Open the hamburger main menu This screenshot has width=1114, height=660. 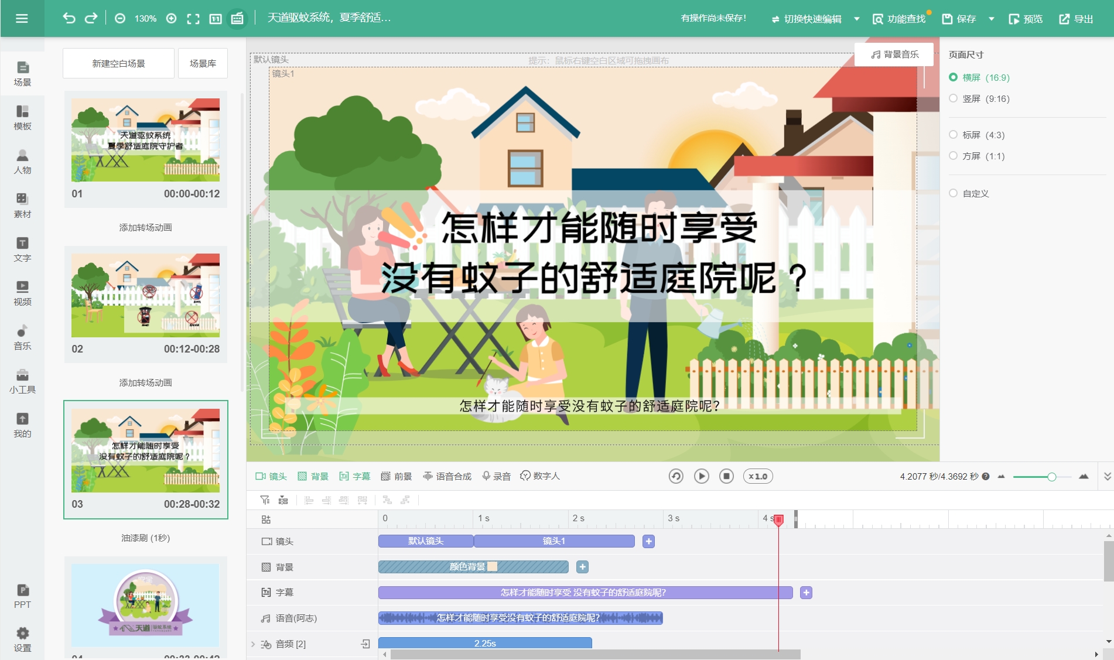pos(22,18)
